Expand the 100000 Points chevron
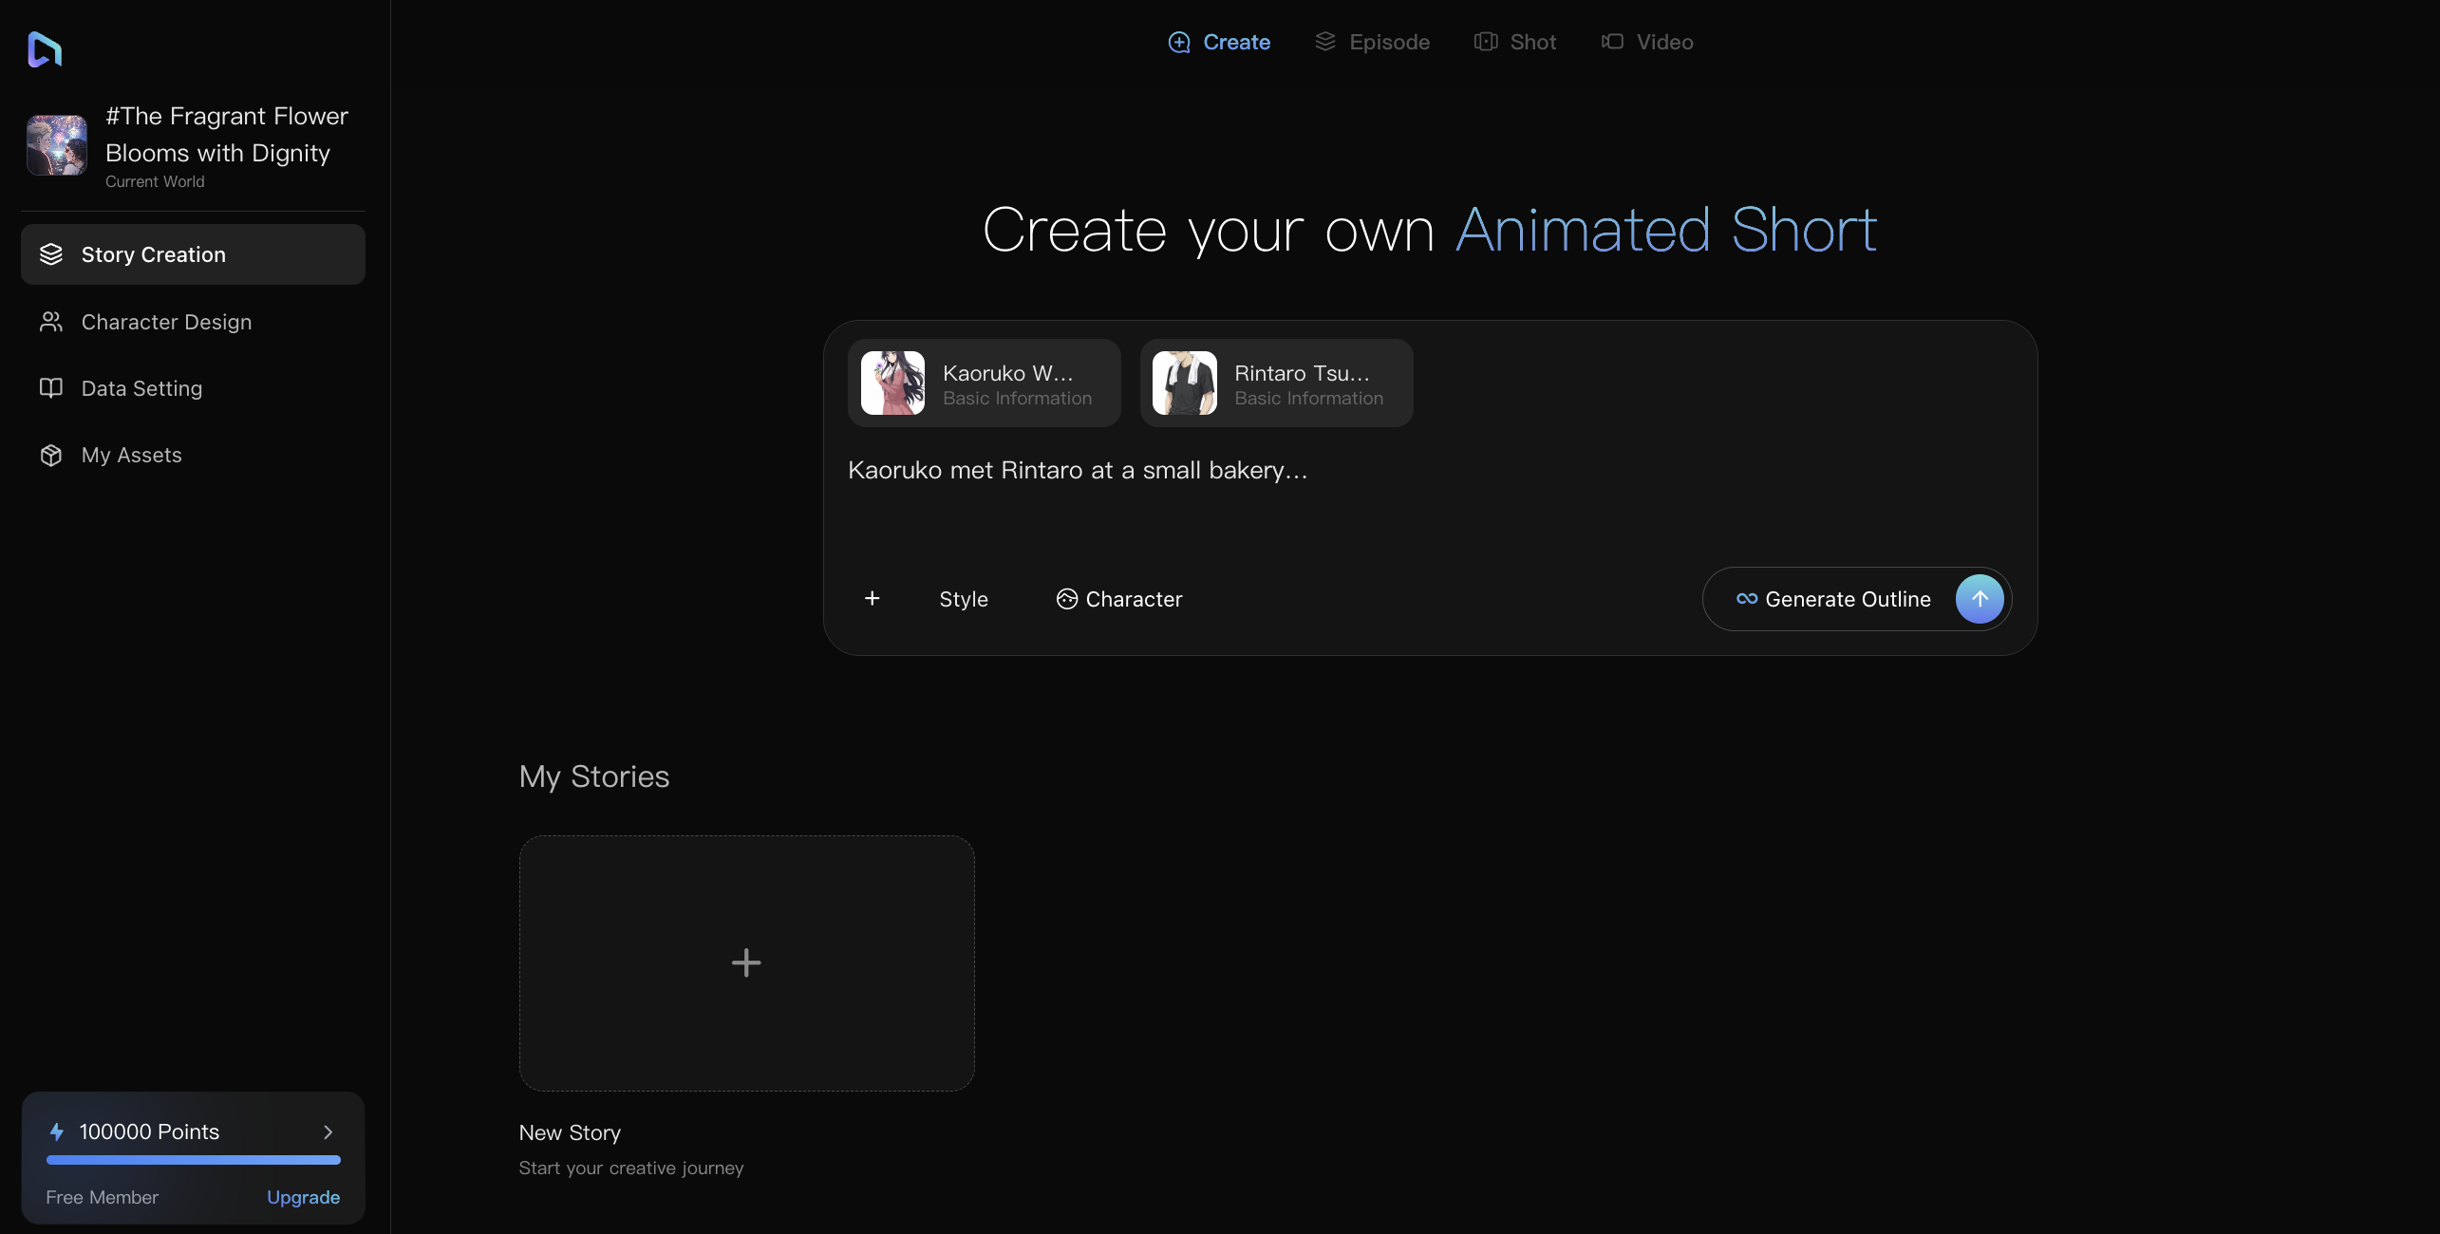Viewport: 2440px width, 1234px height. pyautogui.click(x=328, y=1131)
